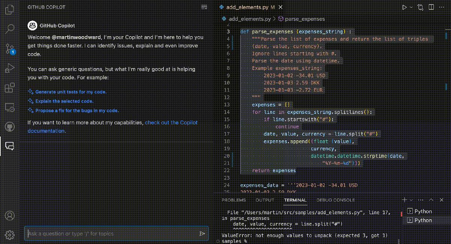Switch to the DEBUG CONSOLE tab
This screenshot has width=451, height=244.
[x=336, y=200]
